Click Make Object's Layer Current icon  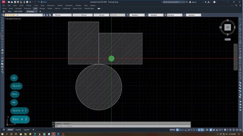(44, 15)
